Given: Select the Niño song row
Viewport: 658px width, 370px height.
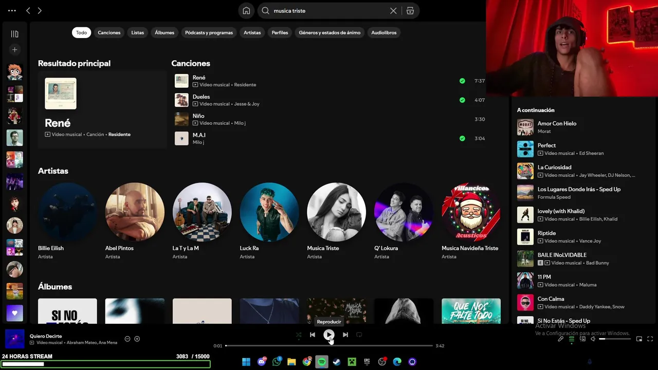Looking at the screenshot, I should (x=332, y=119).
